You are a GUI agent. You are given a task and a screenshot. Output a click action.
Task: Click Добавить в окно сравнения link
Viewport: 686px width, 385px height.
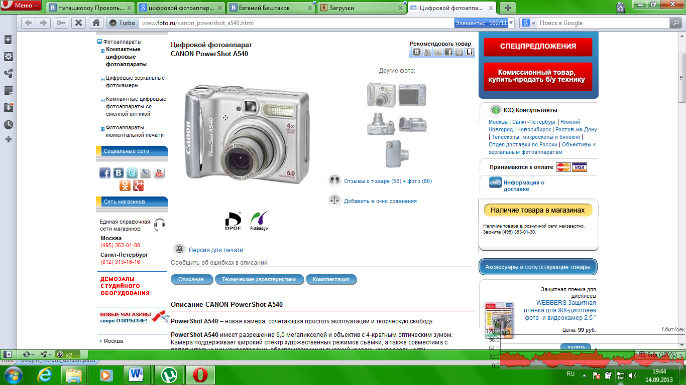pyautogui.click(x=380, y=201)
